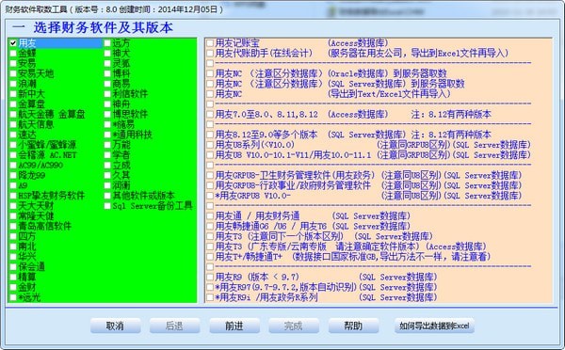Check the 青岛高信软件 checkbox

(x=13, y=226)
